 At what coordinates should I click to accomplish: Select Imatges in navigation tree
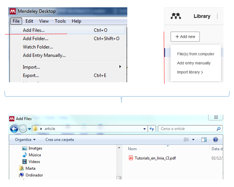(32, 148)
